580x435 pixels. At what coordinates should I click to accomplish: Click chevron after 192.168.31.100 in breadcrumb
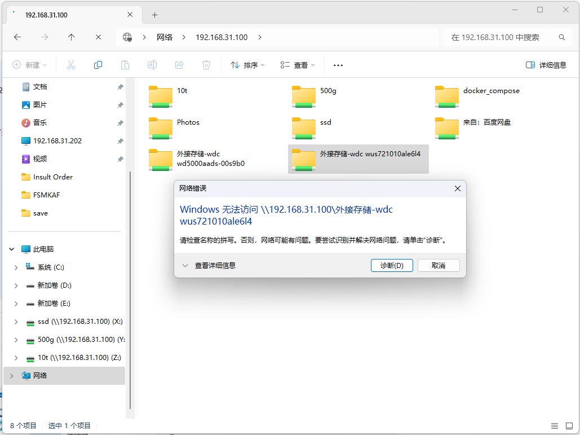coord(260,37)
